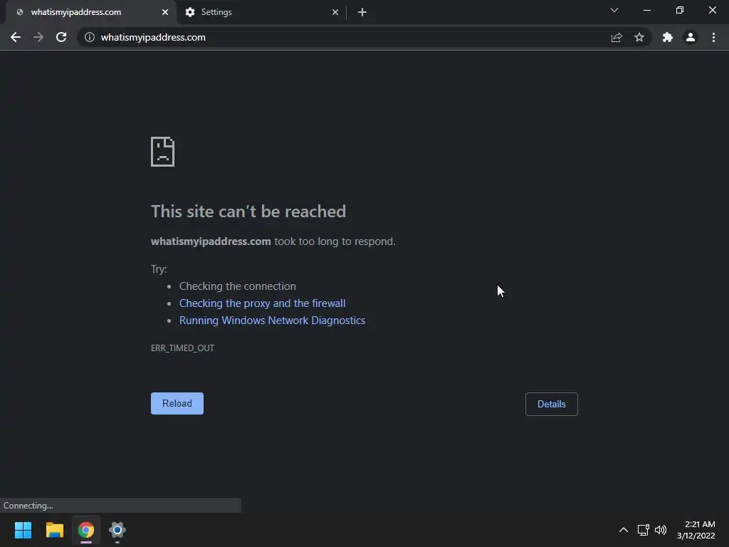Restore down the Chrome window

[x=680, y=10]
